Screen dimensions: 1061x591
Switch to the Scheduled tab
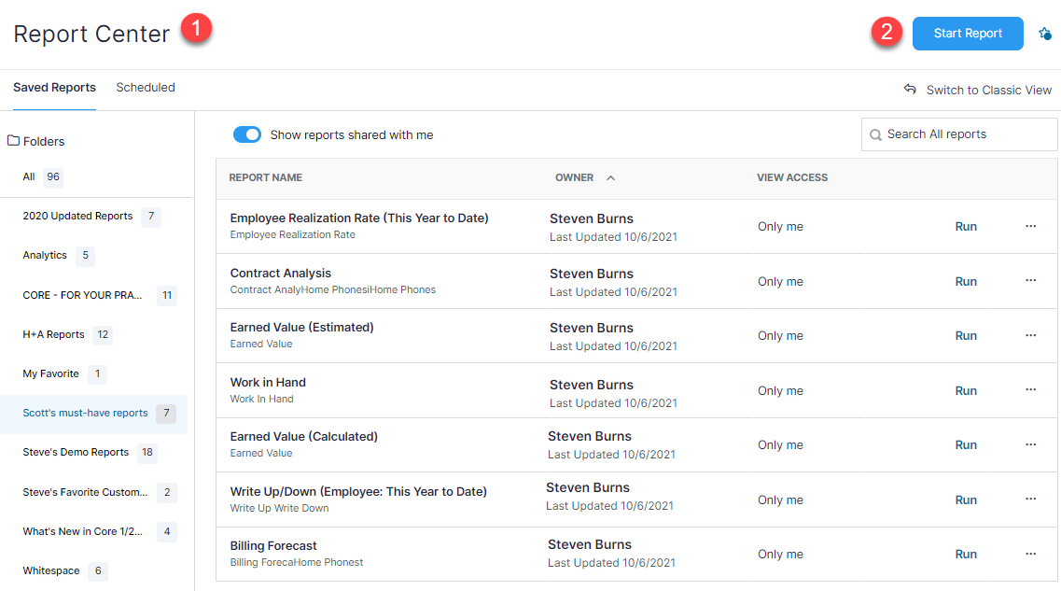point(146,88)
